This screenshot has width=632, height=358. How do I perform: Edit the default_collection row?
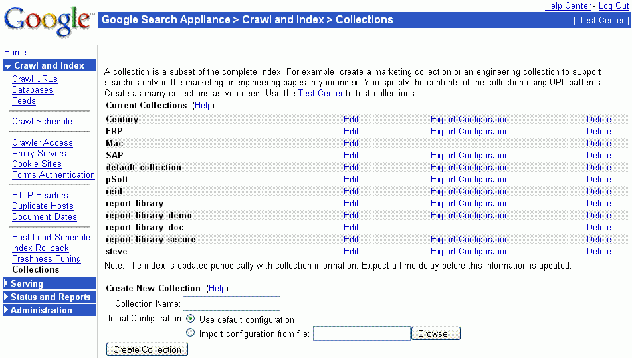(351, 168)
